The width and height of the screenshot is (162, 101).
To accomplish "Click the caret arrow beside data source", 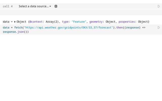I will tap(50, 6).
